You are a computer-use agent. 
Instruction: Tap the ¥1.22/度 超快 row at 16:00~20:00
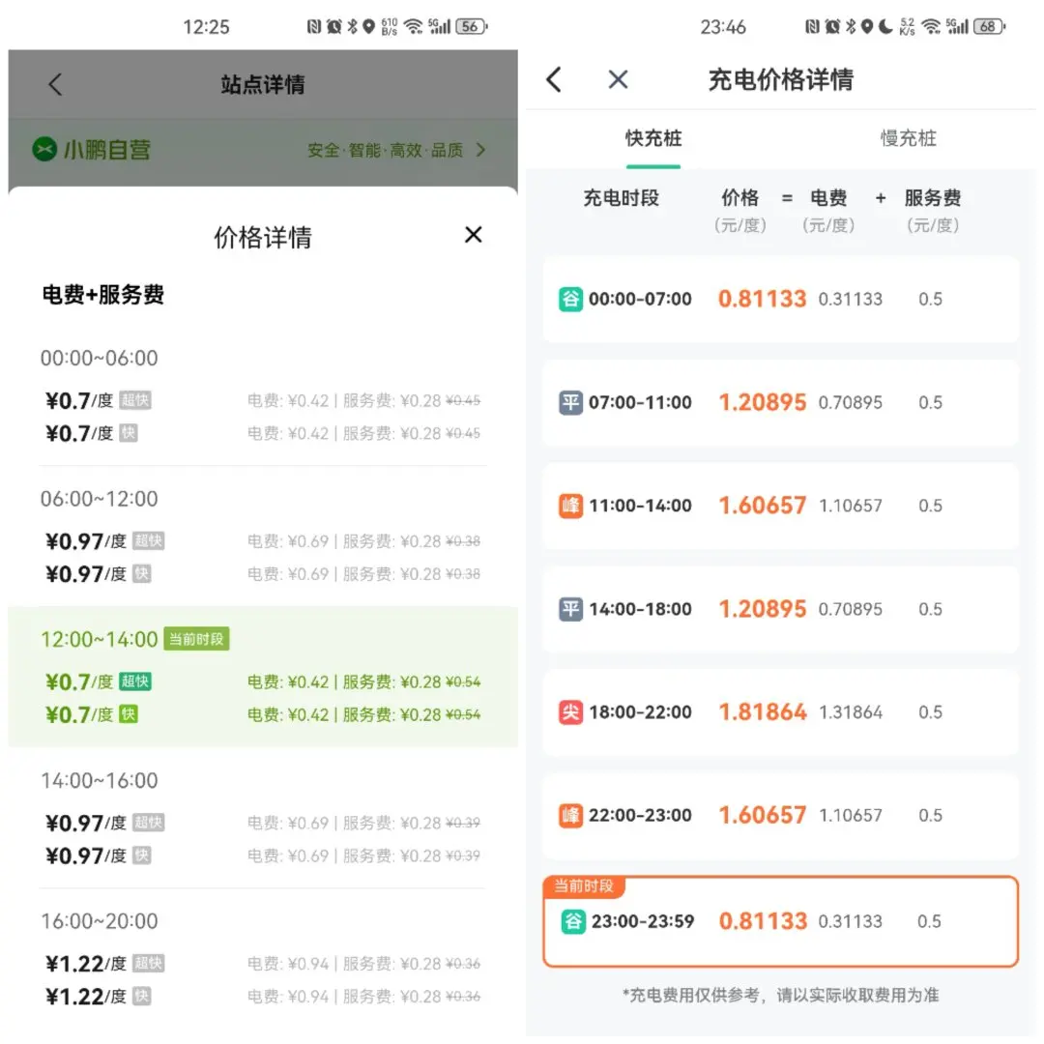(263, 964)
